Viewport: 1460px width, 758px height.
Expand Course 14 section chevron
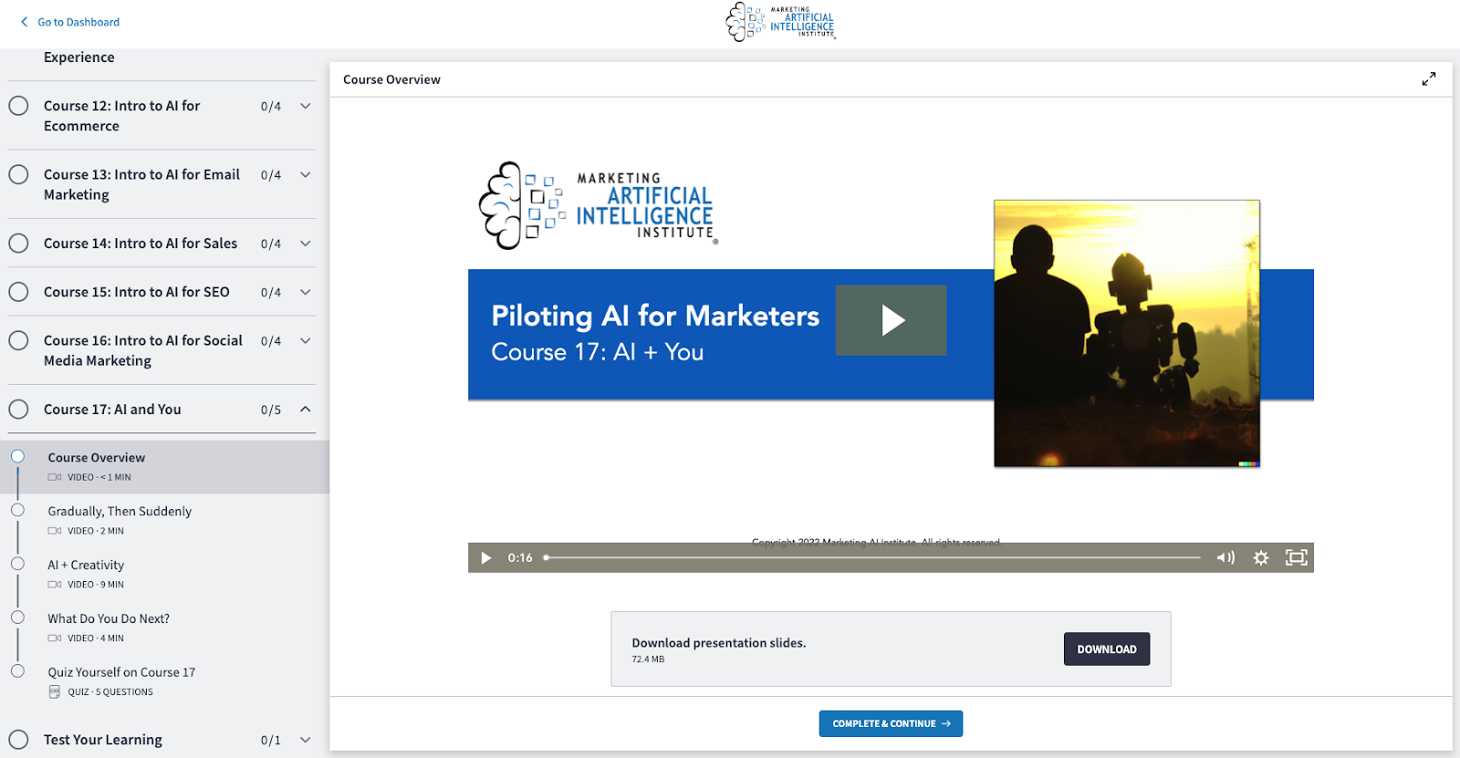(306, 244)
